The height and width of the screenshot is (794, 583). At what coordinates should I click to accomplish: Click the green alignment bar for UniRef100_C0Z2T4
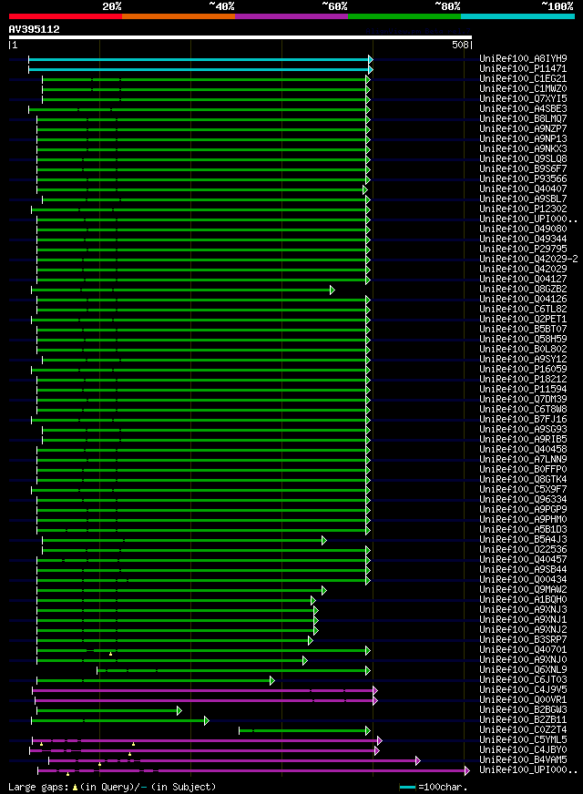point(304,730)
